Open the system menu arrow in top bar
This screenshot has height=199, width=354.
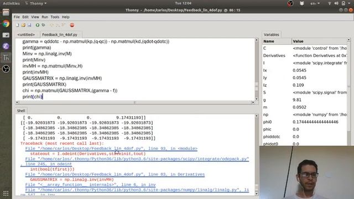(x=350, y=3)
